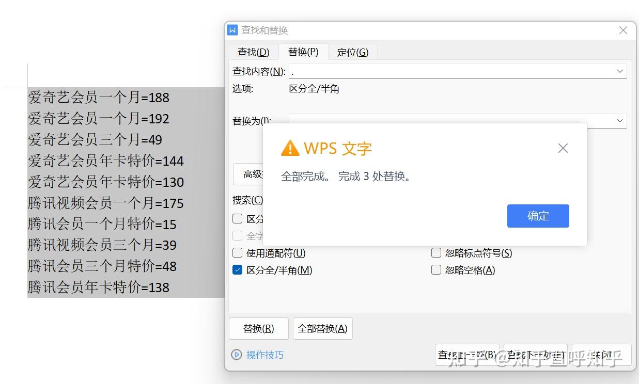Expand the 替换为 dropdown arrow
639x384 pixels.
pos(620,120)
